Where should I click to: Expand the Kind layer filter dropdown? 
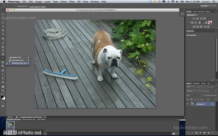pyautogui.click(x=191, y=87)
